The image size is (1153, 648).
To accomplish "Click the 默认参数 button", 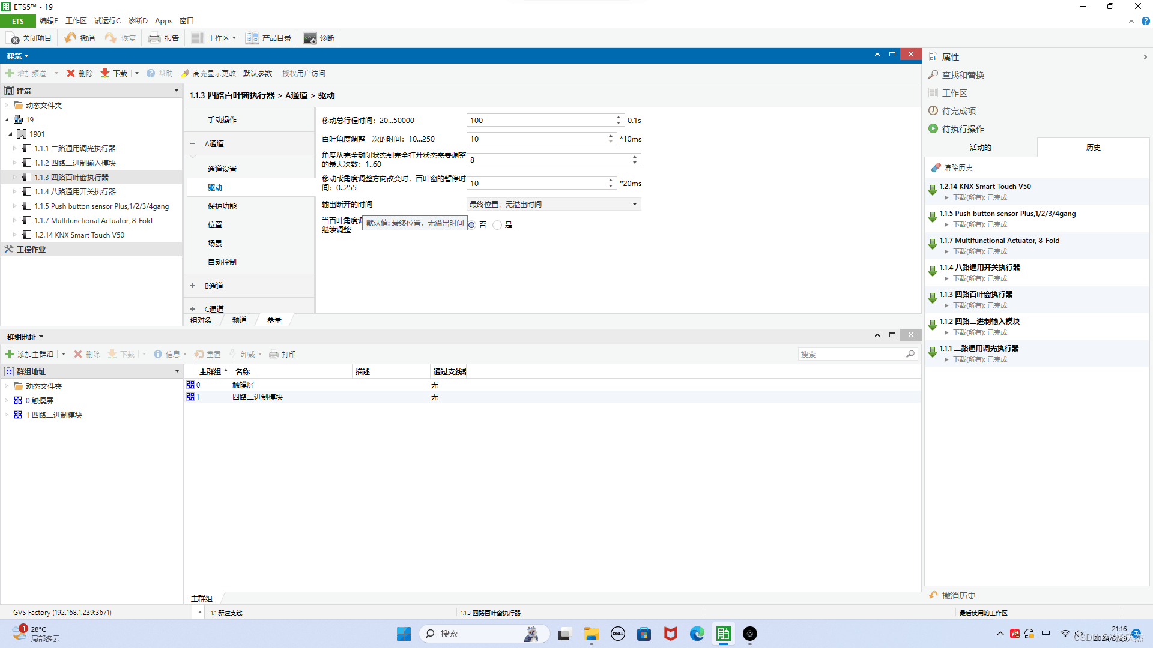I will coord(258,73).
